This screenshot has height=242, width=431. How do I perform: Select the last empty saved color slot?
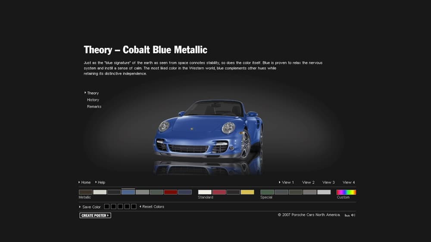(x=134, y=207)
